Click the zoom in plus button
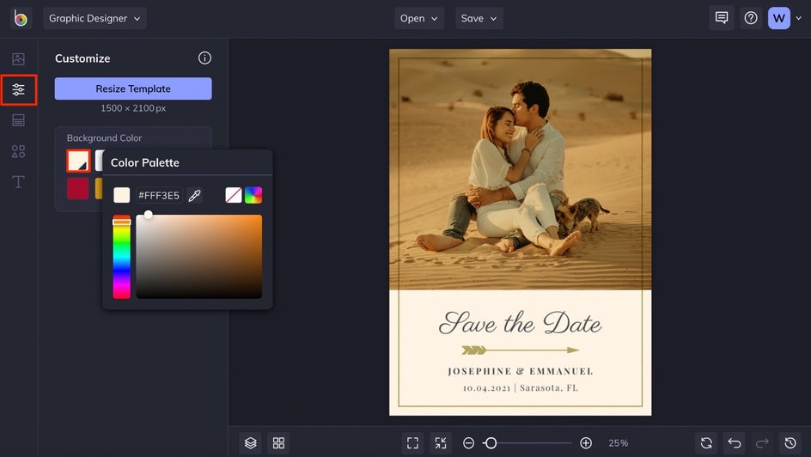 tap(586, 443)
